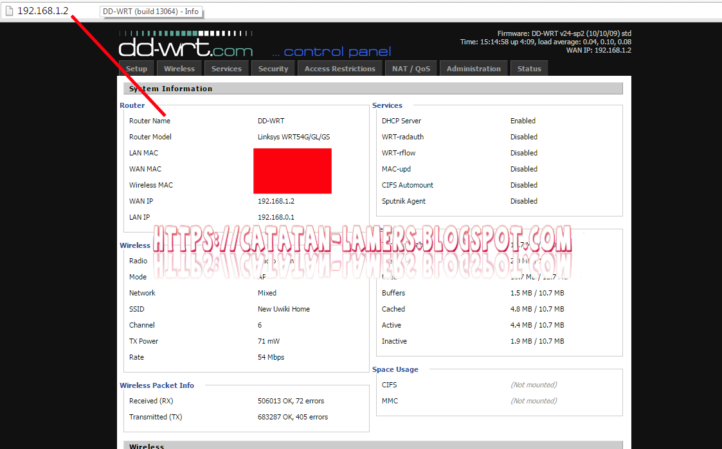Click the CIFS Automount service label
722x449 pixels.
[408, 186]
